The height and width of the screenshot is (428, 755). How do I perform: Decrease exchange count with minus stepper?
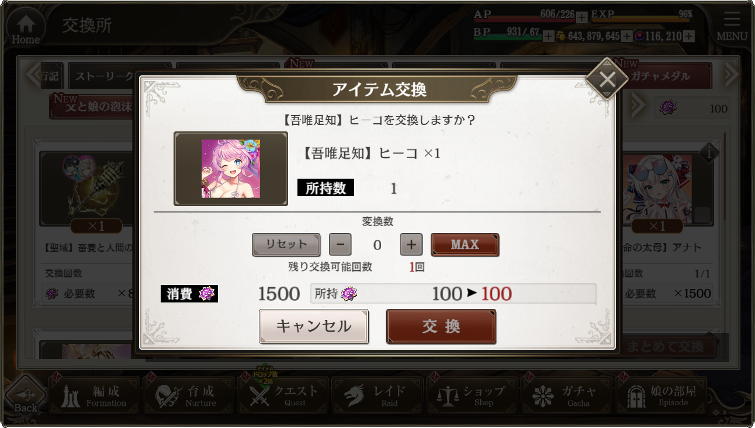tap(340, 245)
